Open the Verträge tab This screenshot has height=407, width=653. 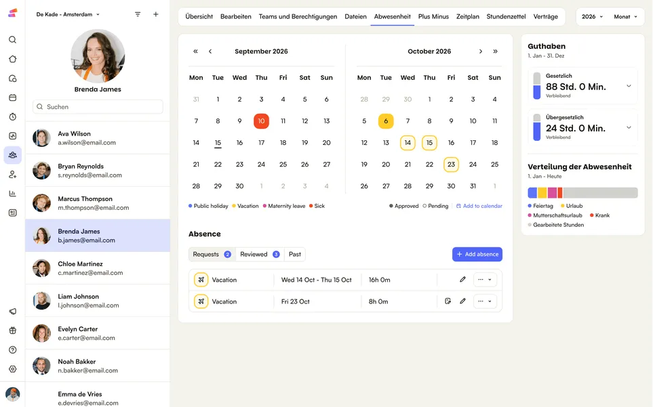(546, 17)
